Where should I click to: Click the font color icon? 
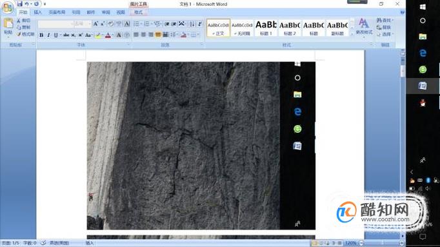(108, 35)
